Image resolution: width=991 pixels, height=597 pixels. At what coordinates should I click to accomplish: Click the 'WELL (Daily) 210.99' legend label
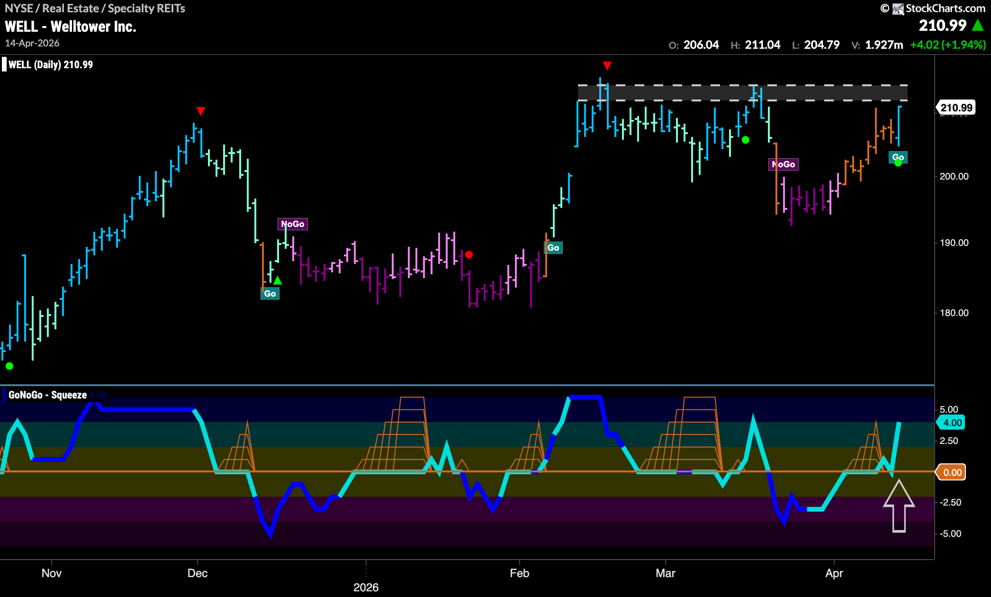click(x=51, y=64)
